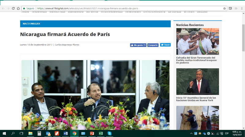Open Skype from the taskbar
The width and height of the screenshot is (245, 137).
110,133
